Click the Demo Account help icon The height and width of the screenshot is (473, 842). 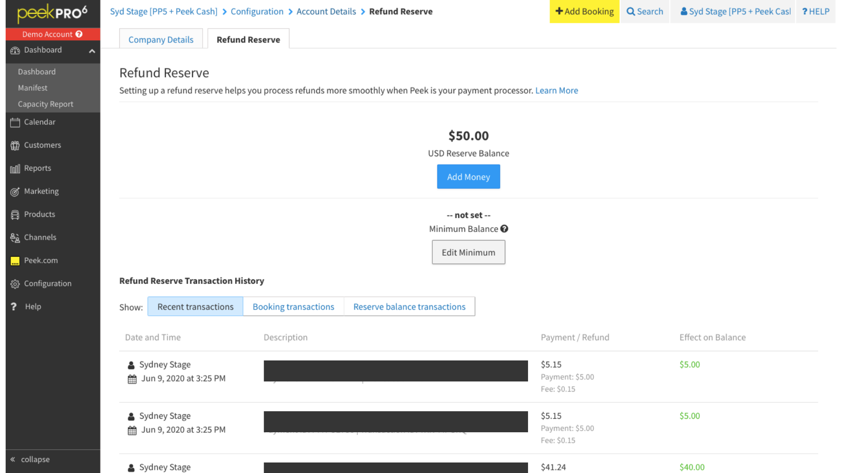click(79, 34)
